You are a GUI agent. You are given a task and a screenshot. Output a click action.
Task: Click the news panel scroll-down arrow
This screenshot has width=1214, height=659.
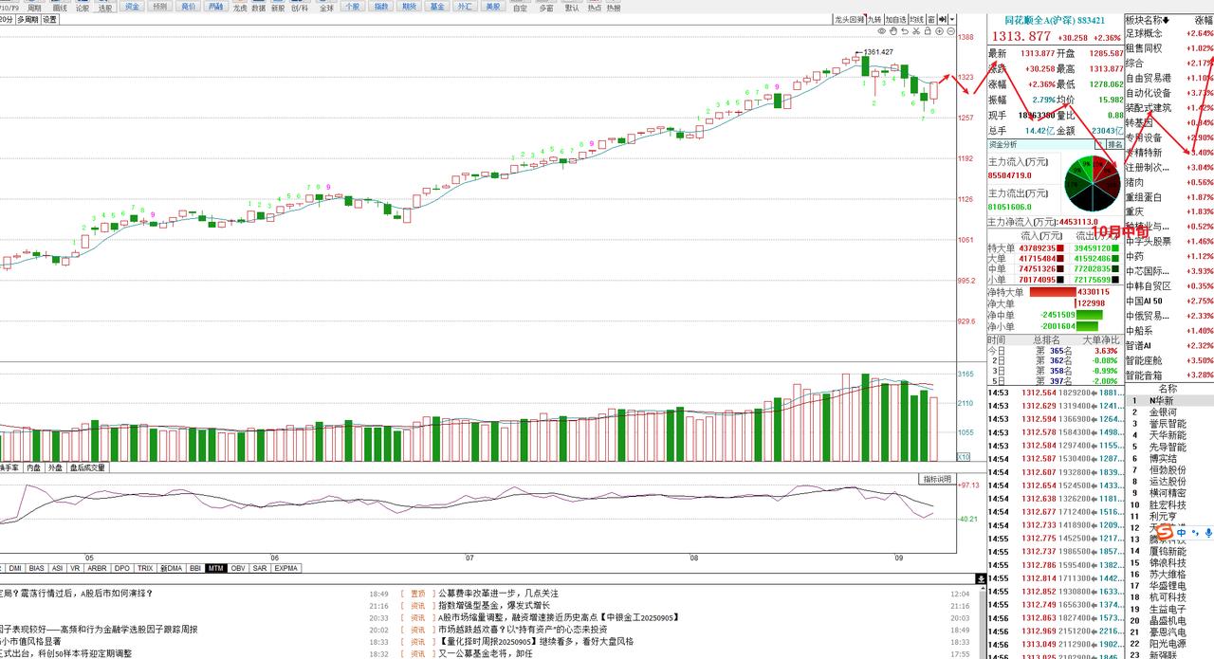(x=982, y=577)
